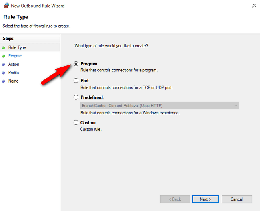The height and width of the screenshot is (211, 260).
Task: Choose the Predefined radio option
Action: [76, 97]
